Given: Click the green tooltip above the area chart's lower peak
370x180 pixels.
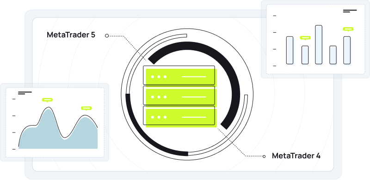Looking at the screenshot, I should point(86,108).
